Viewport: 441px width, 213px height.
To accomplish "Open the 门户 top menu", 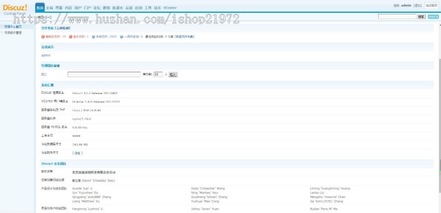I will tap(88, 8).
